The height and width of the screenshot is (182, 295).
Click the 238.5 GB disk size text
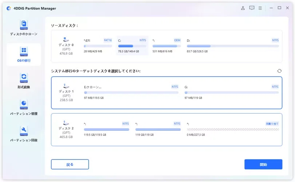coord(66,100)
